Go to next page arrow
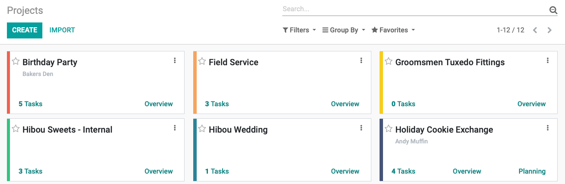This screenshot has height=184, width=565. click(x=549, y=30)
